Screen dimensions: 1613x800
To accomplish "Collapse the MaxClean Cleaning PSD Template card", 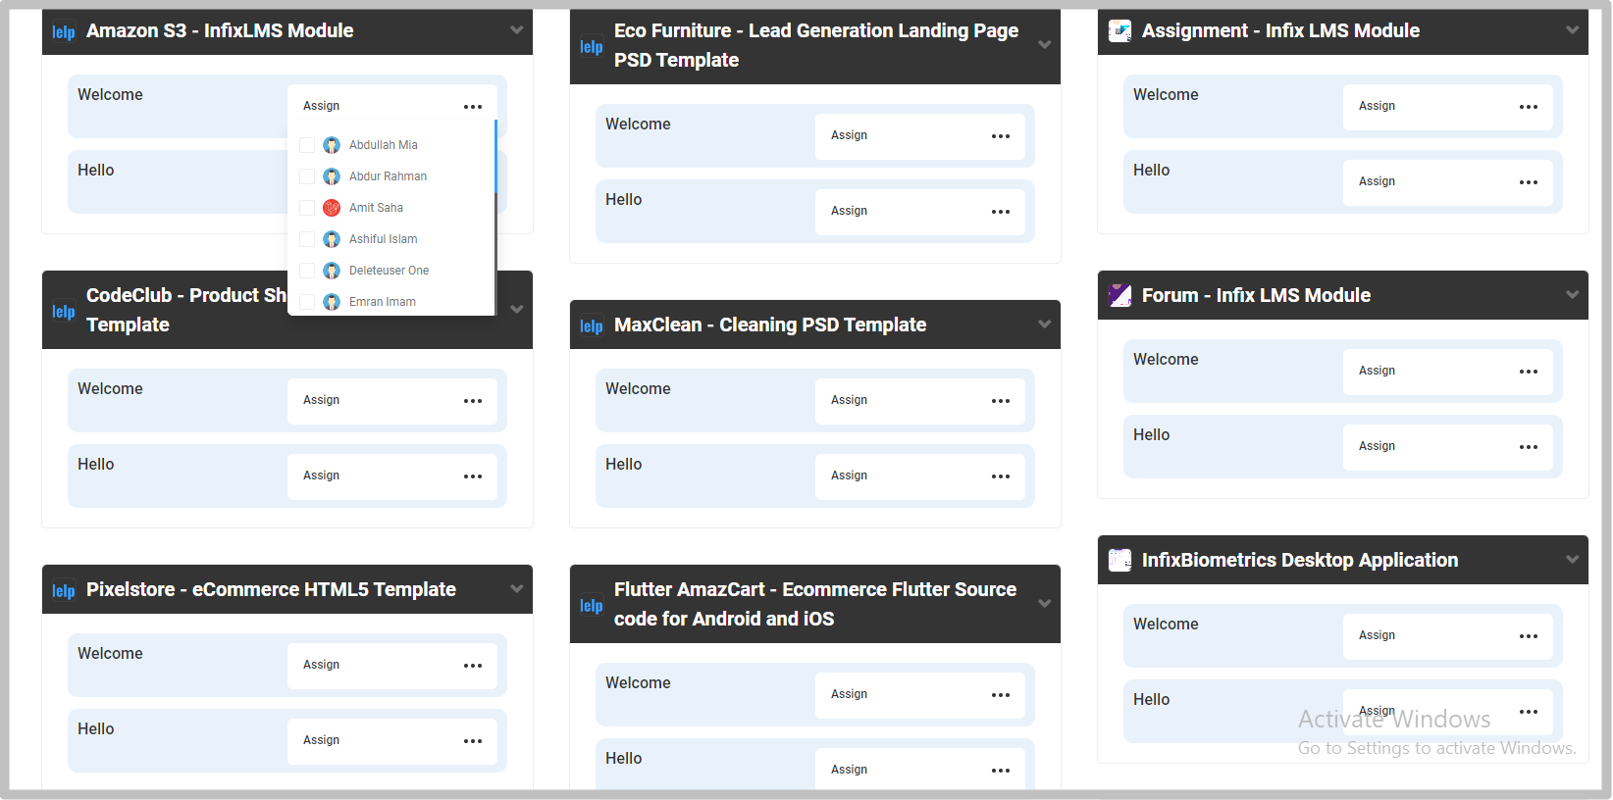I will coord(1044,325).
